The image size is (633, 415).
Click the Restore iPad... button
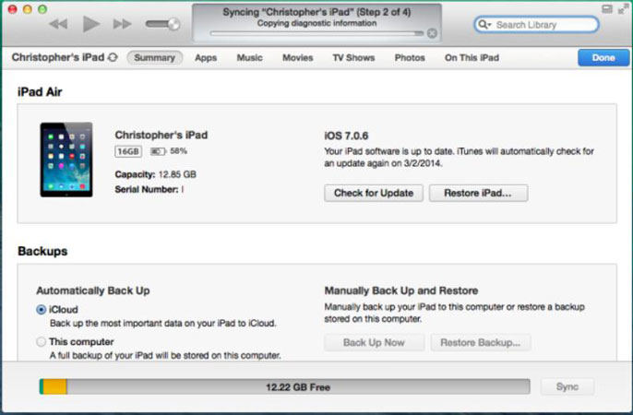pos(478,193)
